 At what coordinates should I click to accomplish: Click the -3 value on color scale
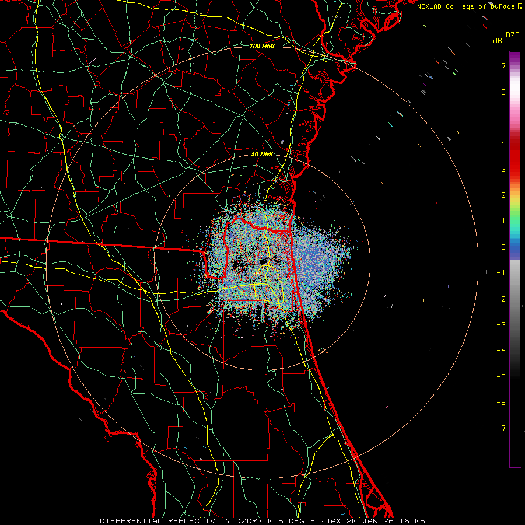tap(501, 324)
